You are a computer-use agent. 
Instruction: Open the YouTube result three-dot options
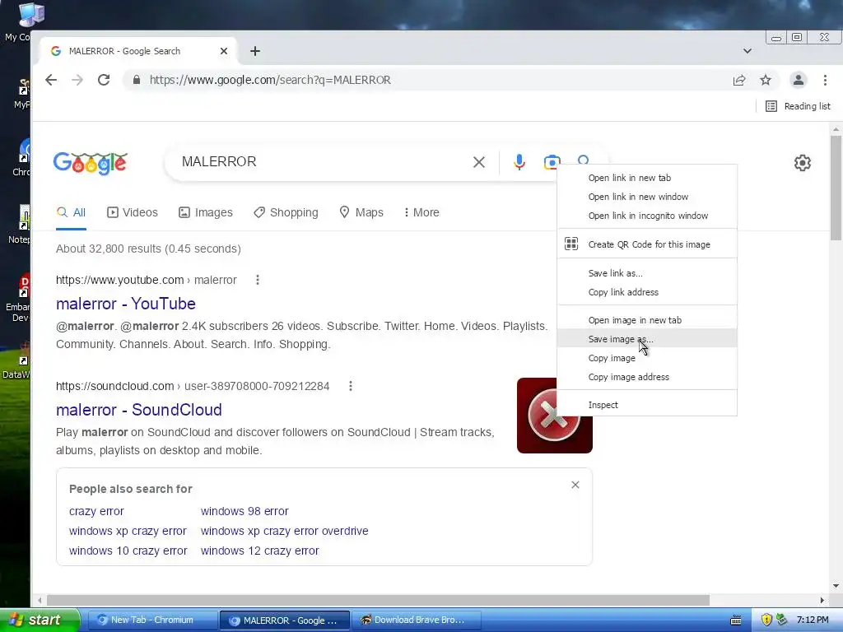258,280
